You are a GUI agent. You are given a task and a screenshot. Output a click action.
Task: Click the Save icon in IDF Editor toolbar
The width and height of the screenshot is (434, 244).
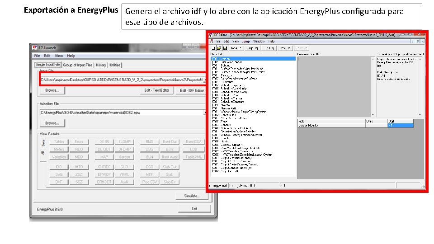click(225, 48)
